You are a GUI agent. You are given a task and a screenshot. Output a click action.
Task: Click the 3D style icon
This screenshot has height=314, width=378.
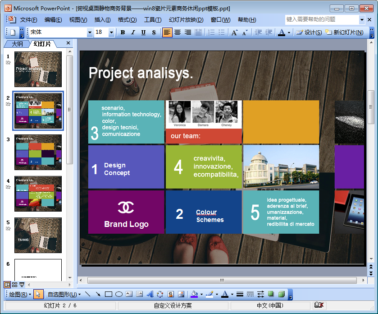[x=282, y=295]
